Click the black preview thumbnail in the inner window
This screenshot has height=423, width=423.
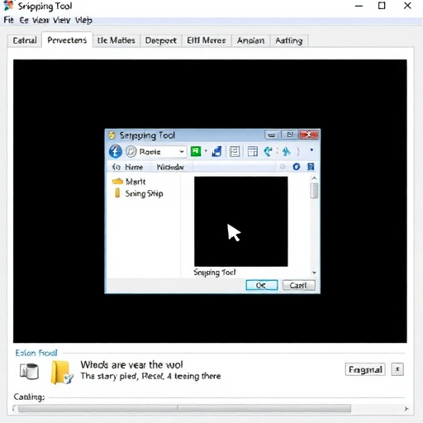click(x=241, y=221)
